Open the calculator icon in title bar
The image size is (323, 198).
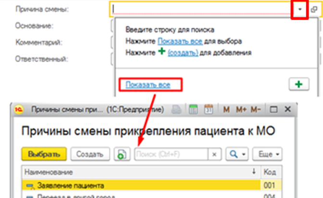[x=193, y=109]
